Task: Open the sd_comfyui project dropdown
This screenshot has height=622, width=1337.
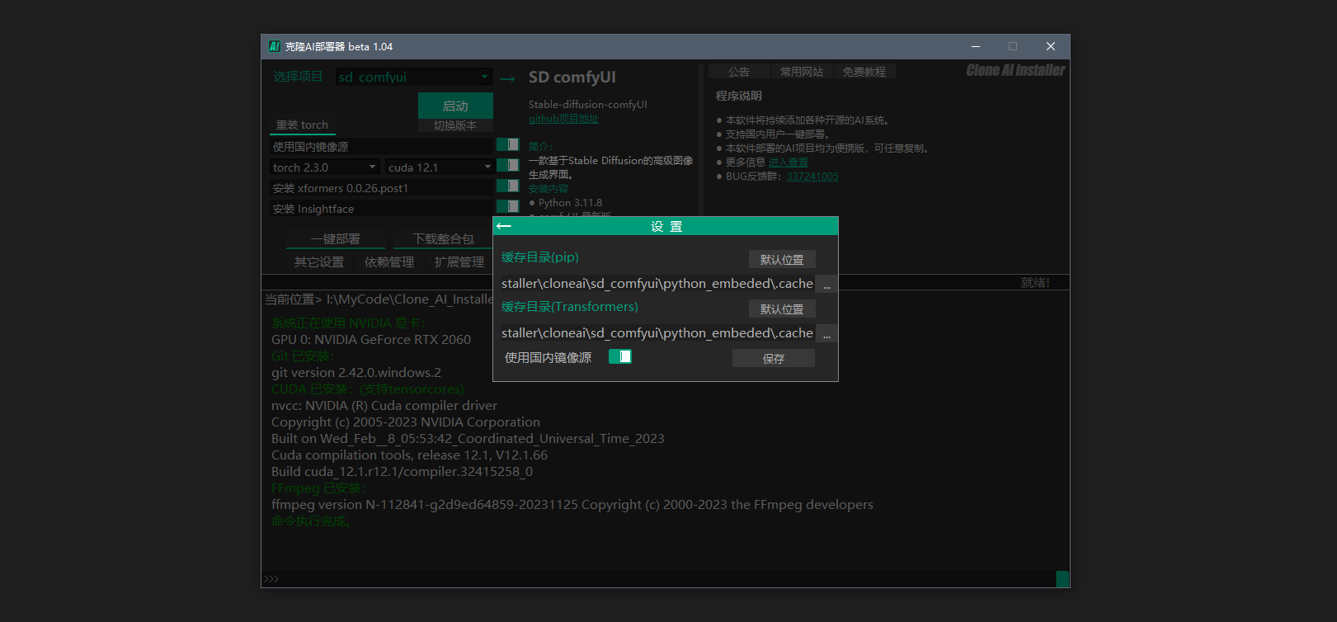Action: [414, 77]
